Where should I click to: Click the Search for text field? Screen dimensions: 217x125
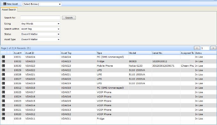[40, 18]
